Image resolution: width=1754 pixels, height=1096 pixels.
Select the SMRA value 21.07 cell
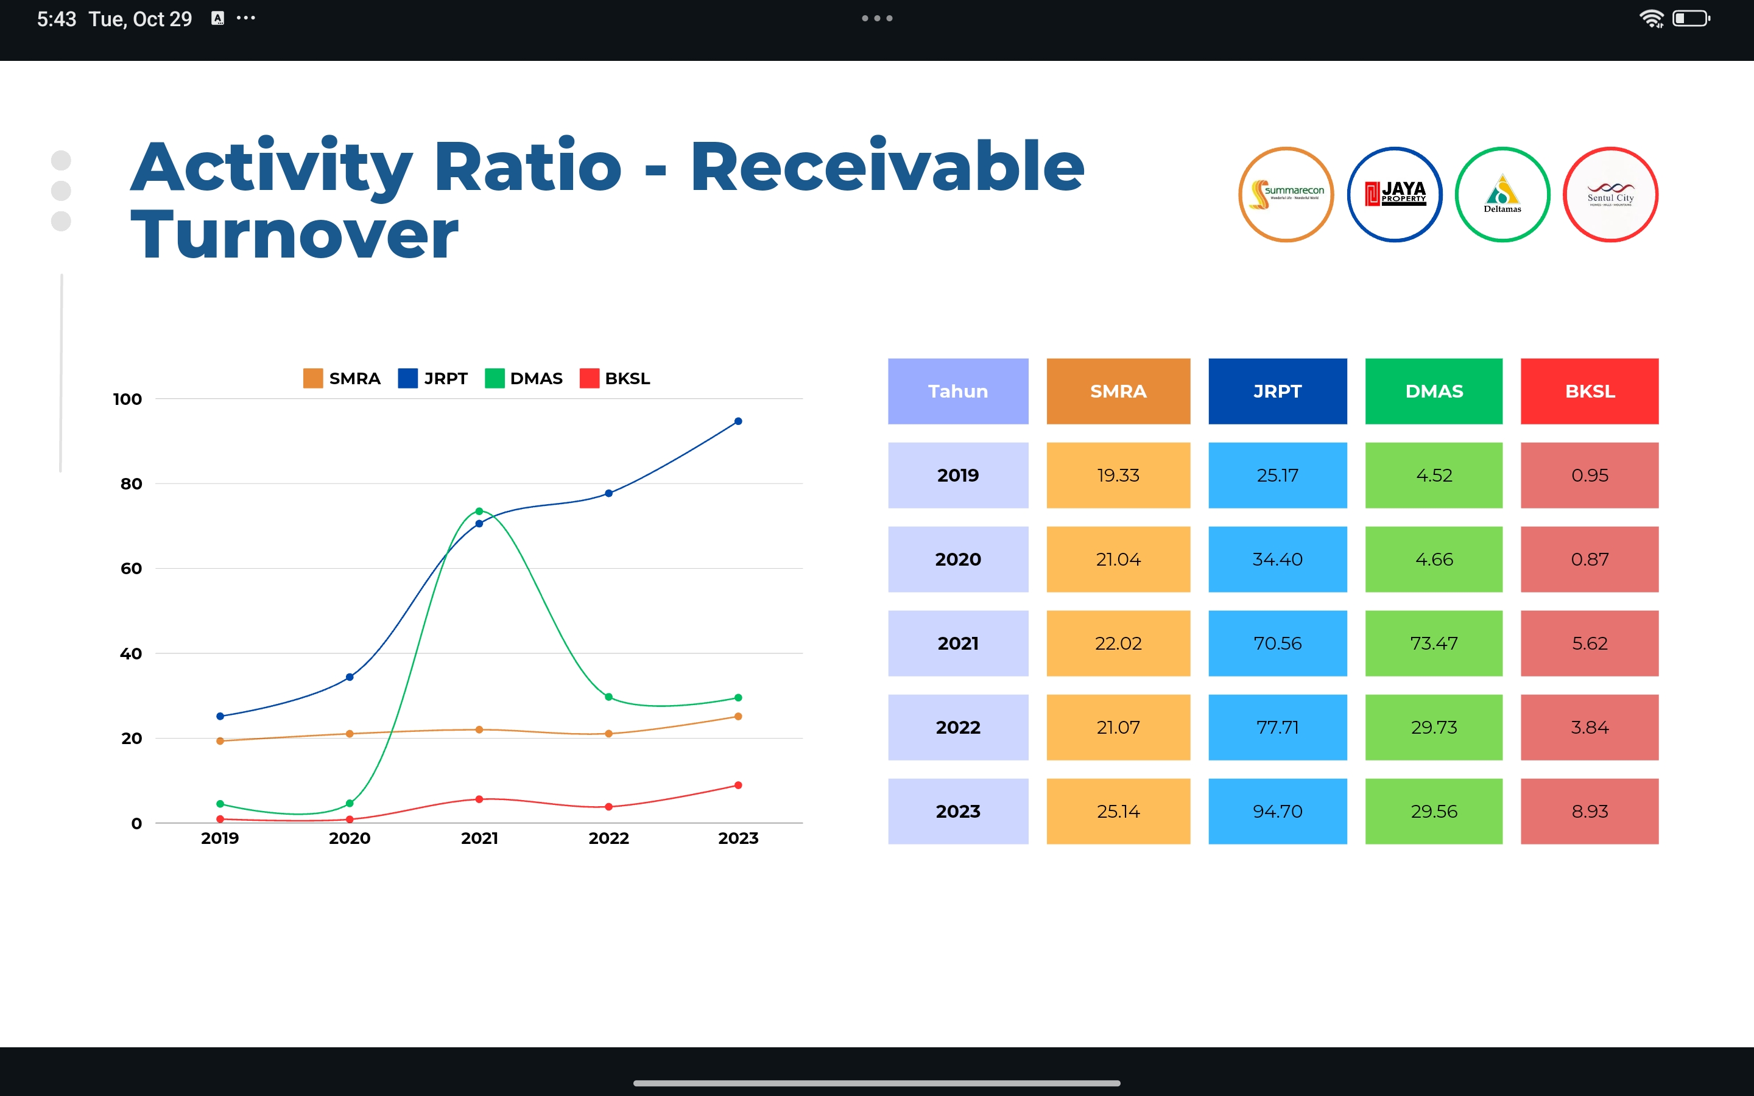[x=1118, y=728]
